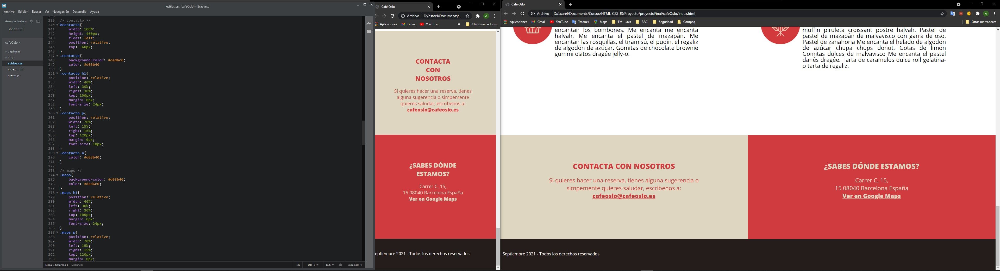The image size is (1000, 271).
Task: Reload page in narrow Chrome window
Action: click(x=392, y=16)
